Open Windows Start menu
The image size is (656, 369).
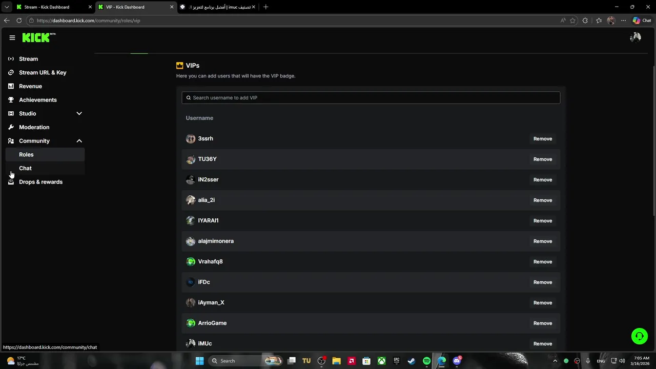[x=200, y=361]
